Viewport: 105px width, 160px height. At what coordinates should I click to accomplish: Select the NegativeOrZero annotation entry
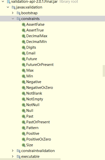pos(39,88)
